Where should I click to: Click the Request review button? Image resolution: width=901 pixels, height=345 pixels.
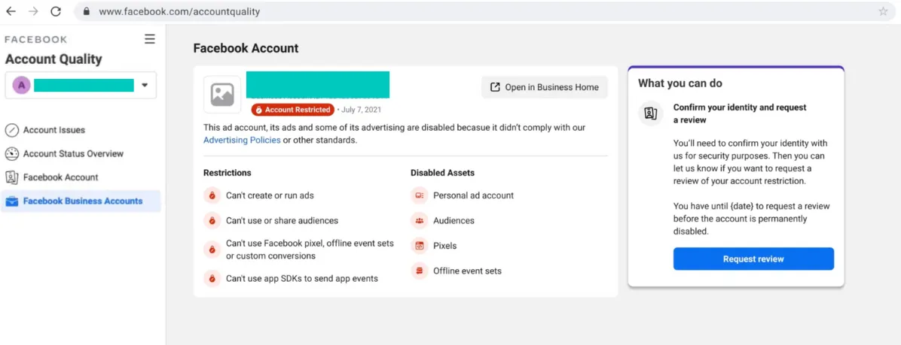(753, 259)
